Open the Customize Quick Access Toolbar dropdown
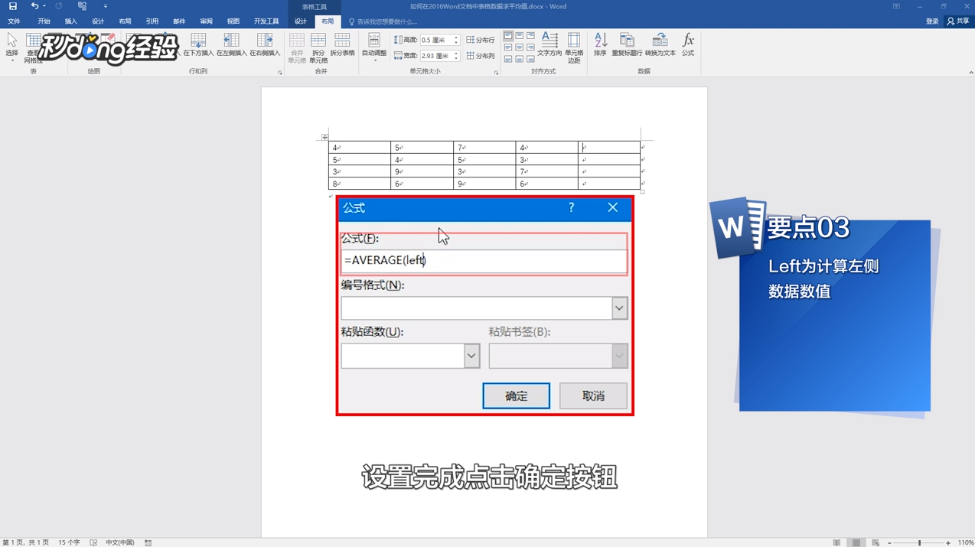The height and width of the screenshot is (547, 975). [x=106, y=6]
